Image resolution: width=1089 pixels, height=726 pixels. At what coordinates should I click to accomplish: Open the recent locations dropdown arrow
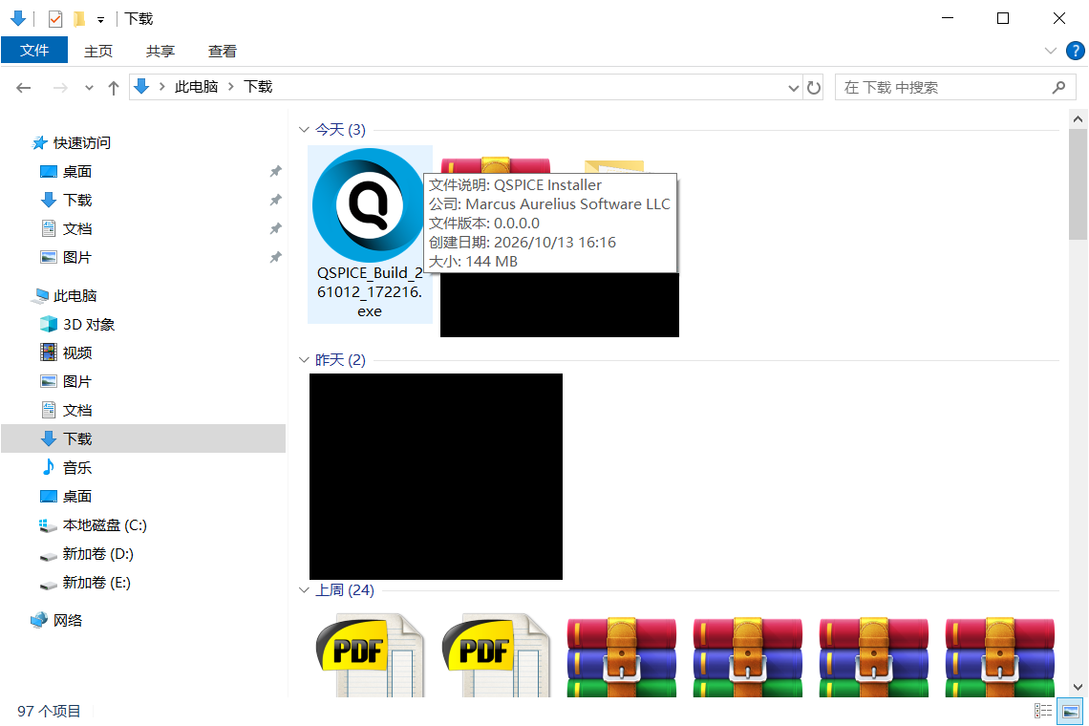(x=89, y=88)
